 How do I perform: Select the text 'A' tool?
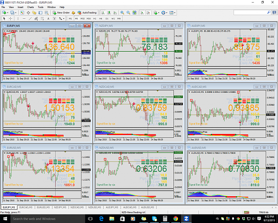[x=48, y=18]
